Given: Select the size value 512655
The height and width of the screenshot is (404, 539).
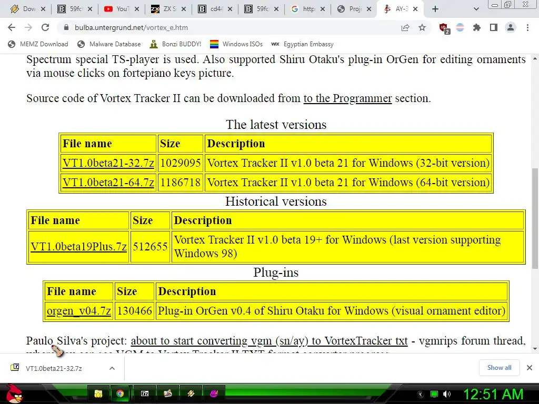Looking at the screenshot, I should point(150,247).
